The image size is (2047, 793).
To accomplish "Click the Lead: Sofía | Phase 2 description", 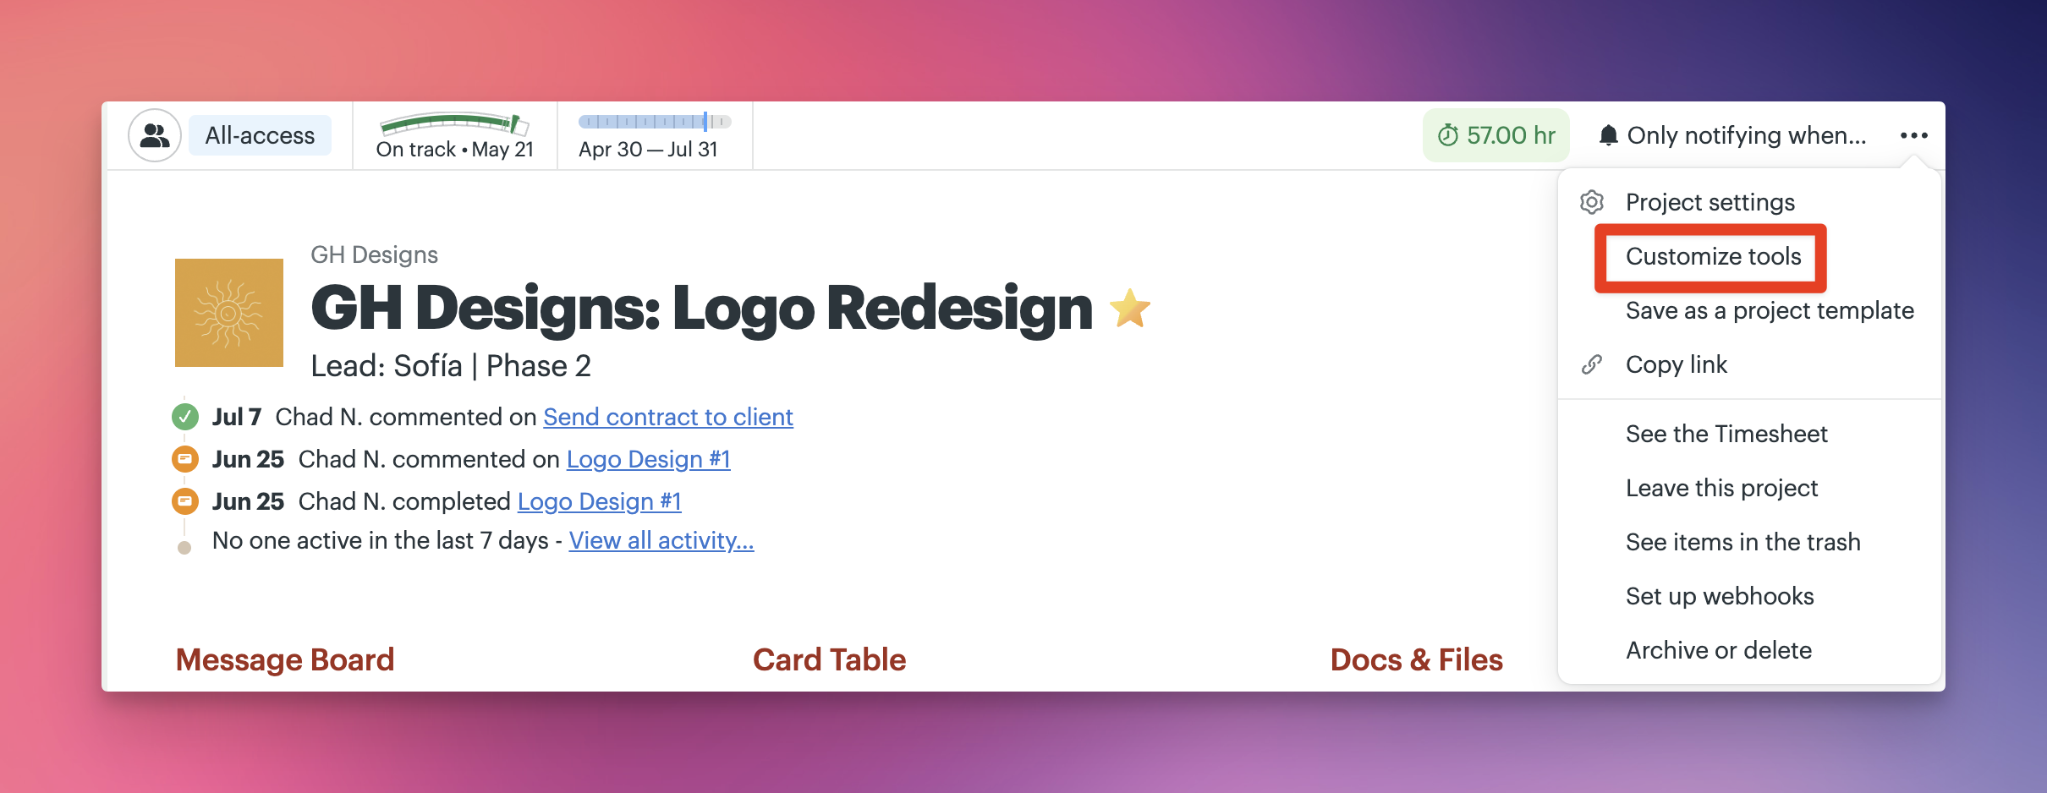I will [451, 366].
